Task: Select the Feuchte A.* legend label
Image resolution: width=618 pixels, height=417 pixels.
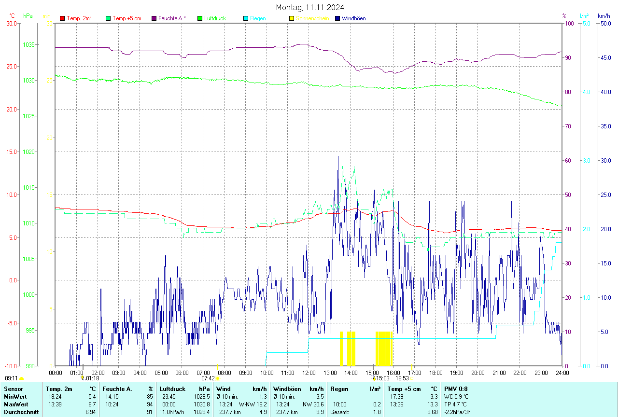Action: pos(172,18)
